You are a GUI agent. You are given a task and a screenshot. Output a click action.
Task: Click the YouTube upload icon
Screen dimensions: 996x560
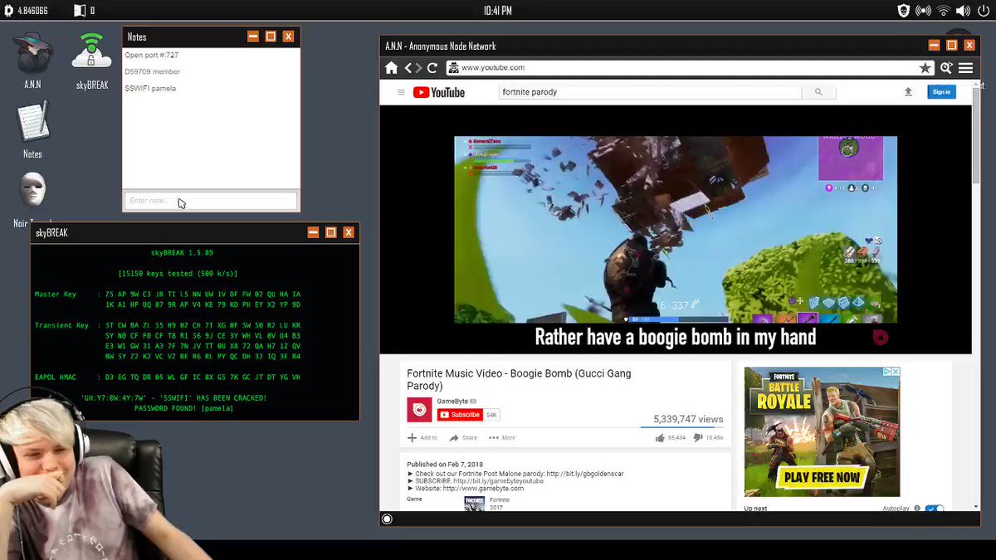tap(908, 92)
